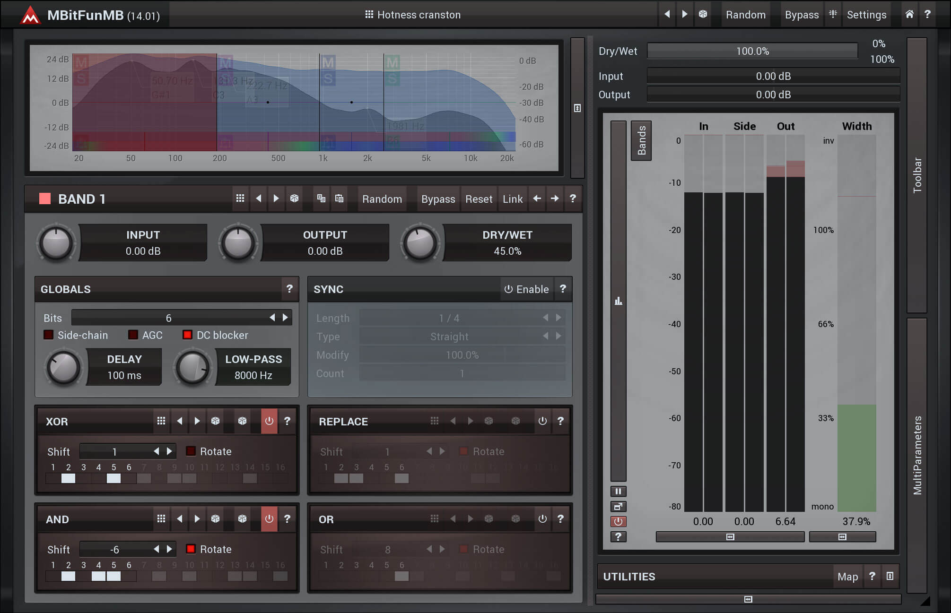Toggle the AND power button
The height and width of the screenshot is (613, 951).
pyautogui.click(x=269, y=518)
